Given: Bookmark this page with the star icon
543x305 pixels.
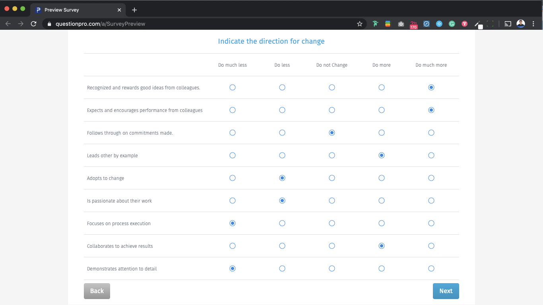Looking at the screenshot, I should (x=360, y=24).
